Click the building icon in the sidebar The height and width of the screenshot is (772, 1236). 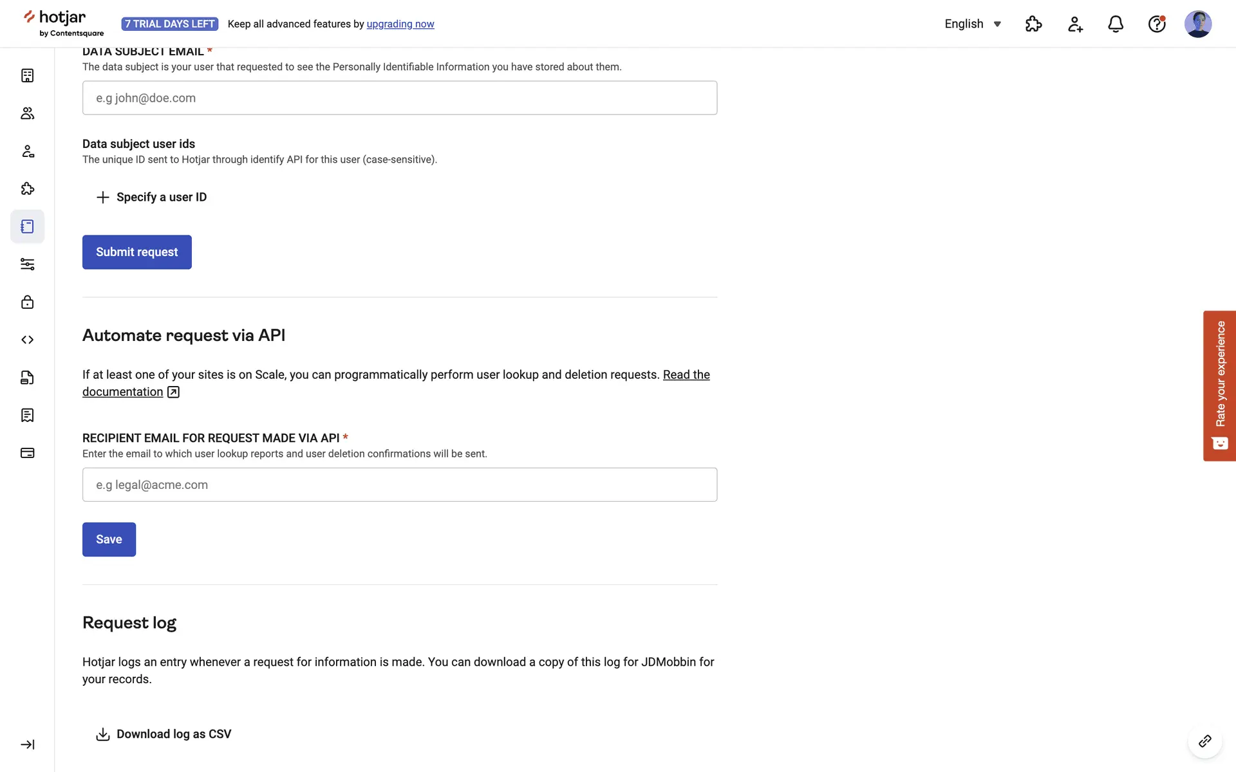[x=27, y=76]
